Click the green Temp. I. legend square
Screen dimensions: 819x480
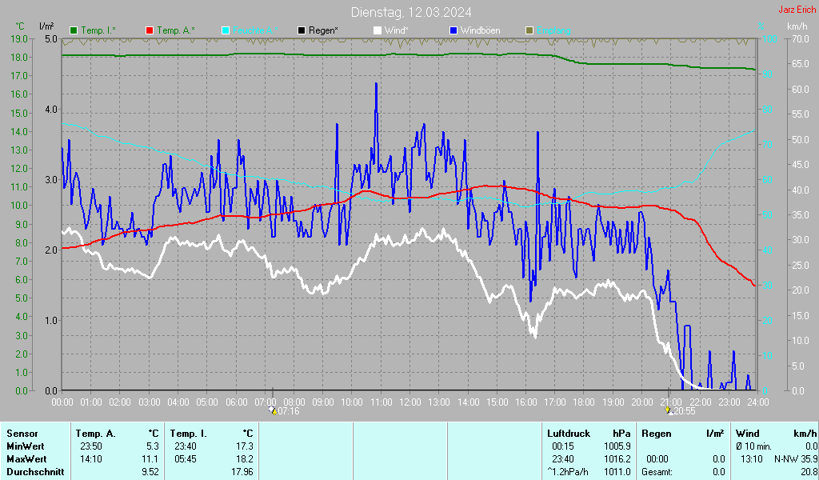[74, 30]
